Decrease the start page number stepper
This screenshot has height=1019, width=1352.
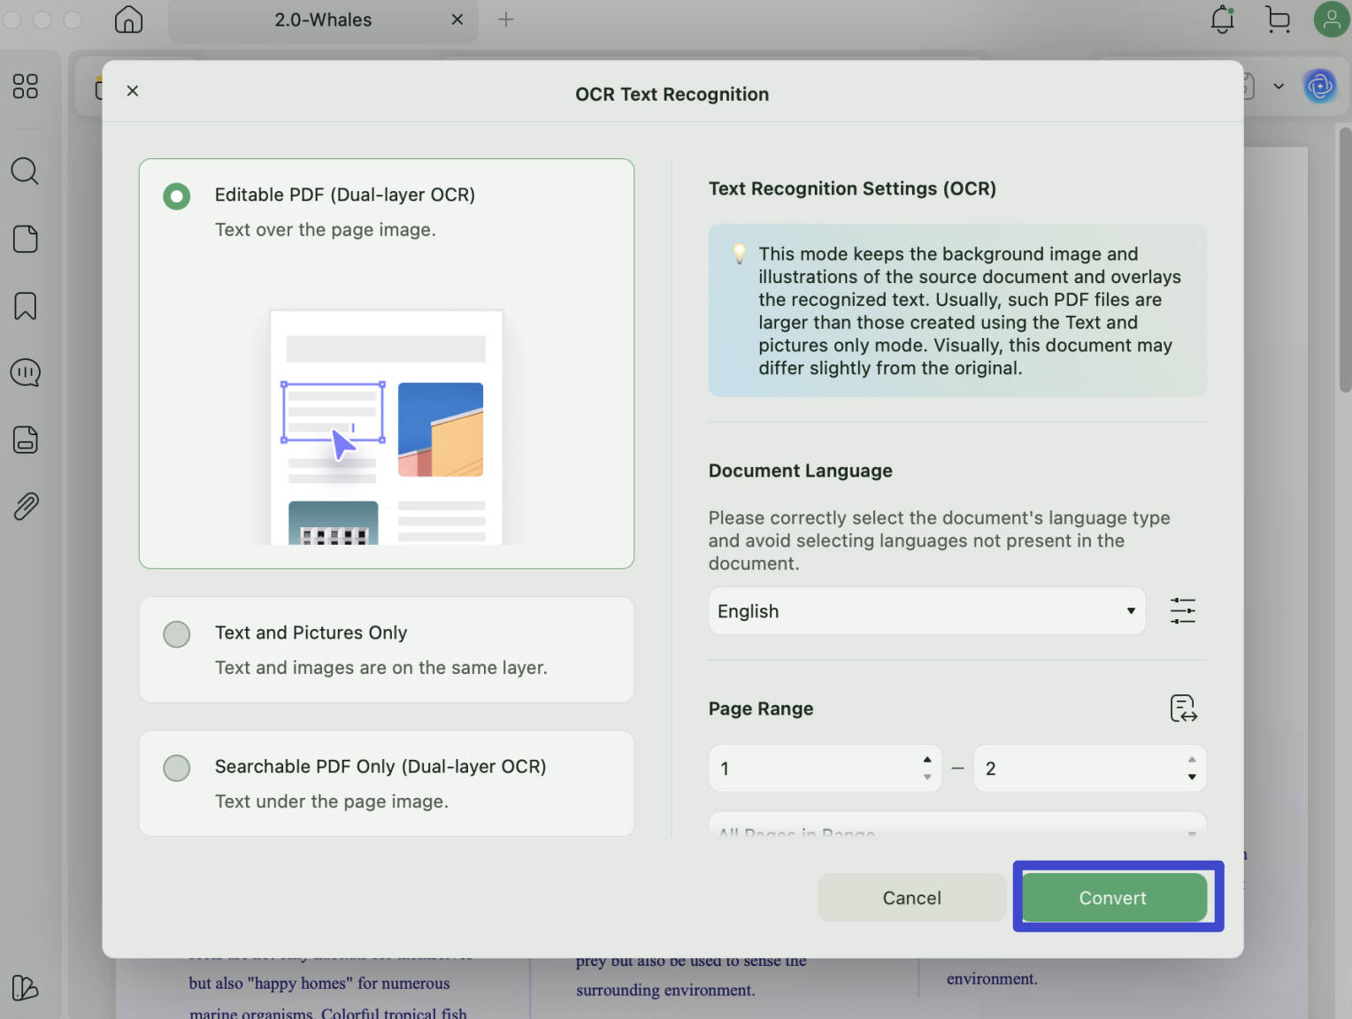[x=927, y=778]
